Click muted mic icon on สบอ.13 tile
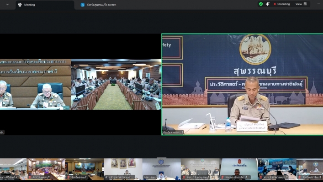This screenshot has height=182, width=323. click(x=184, y=177)
